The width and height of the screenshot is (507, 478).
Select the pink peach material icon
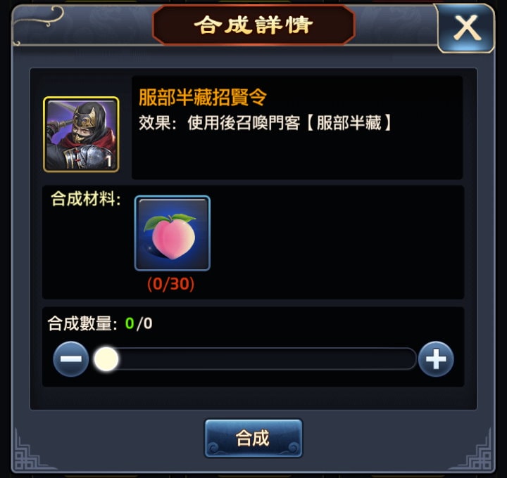click(173, 233)
